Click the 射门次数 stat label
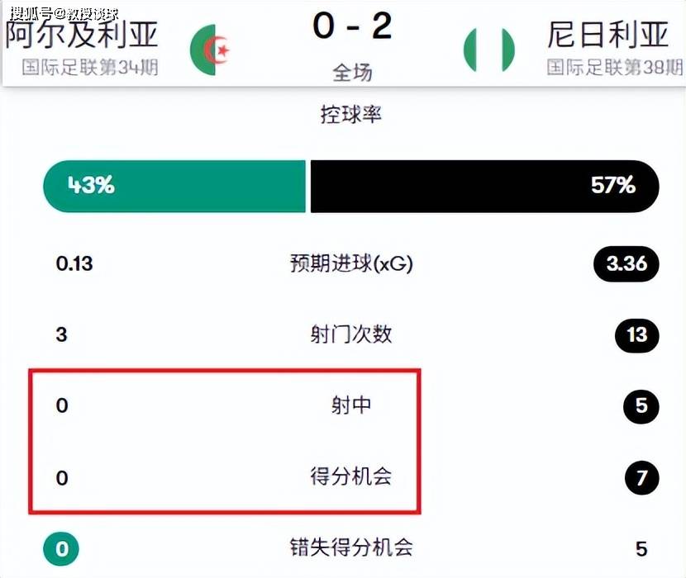The height and width of the screenshot is (578, 686). pos(351,335)
